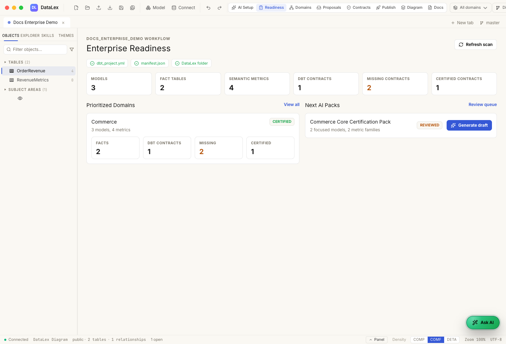Click the manifest.json status chip
The width and height of the screenshot is (506, 344).
click(x=150, y=63)
